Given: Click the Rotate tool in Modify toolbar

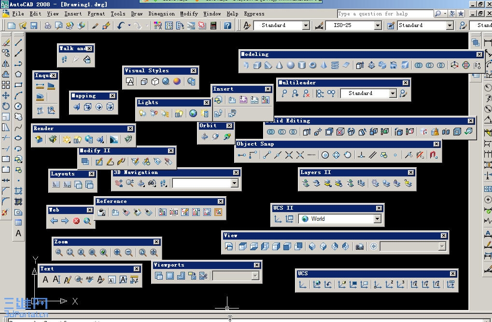Looking at the screenshot, I should 6,106.
